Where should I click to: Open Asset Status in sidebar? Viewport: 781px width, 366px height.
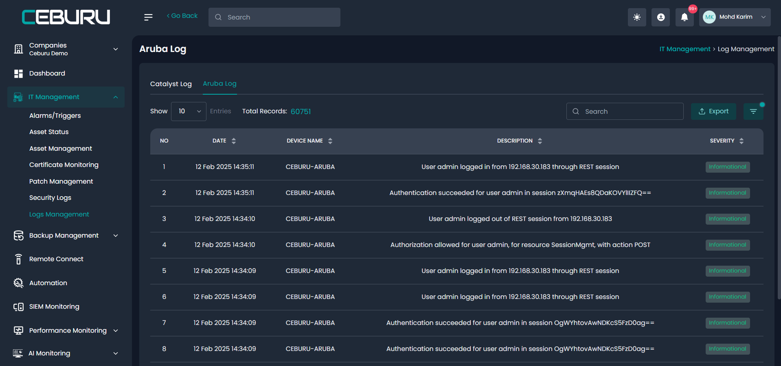click(49, 132)
